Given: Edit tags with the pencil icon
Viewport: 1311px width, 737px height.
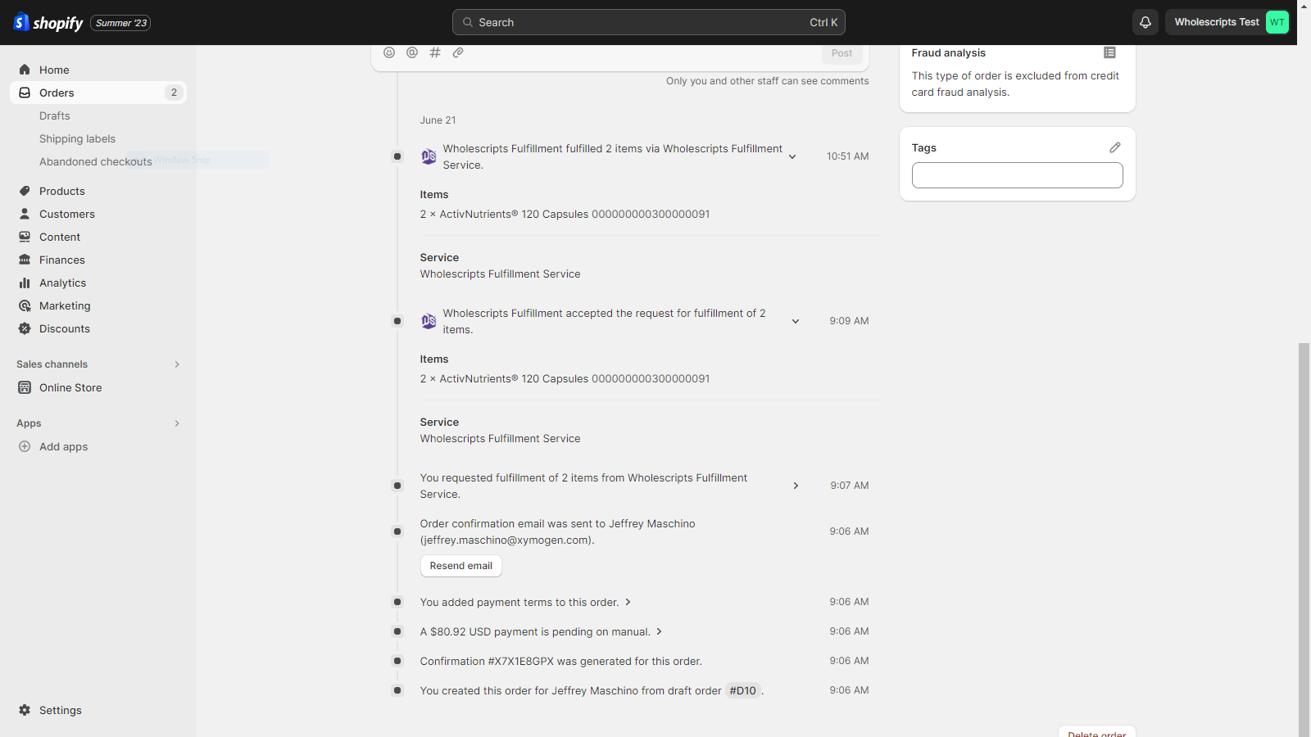Looking at the screenshot, I should pyautogui.click(x=1115, y=147).
